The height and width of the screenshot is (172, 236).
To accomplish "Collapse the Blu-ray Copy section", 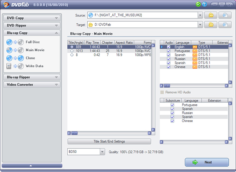I will (32, 33).
